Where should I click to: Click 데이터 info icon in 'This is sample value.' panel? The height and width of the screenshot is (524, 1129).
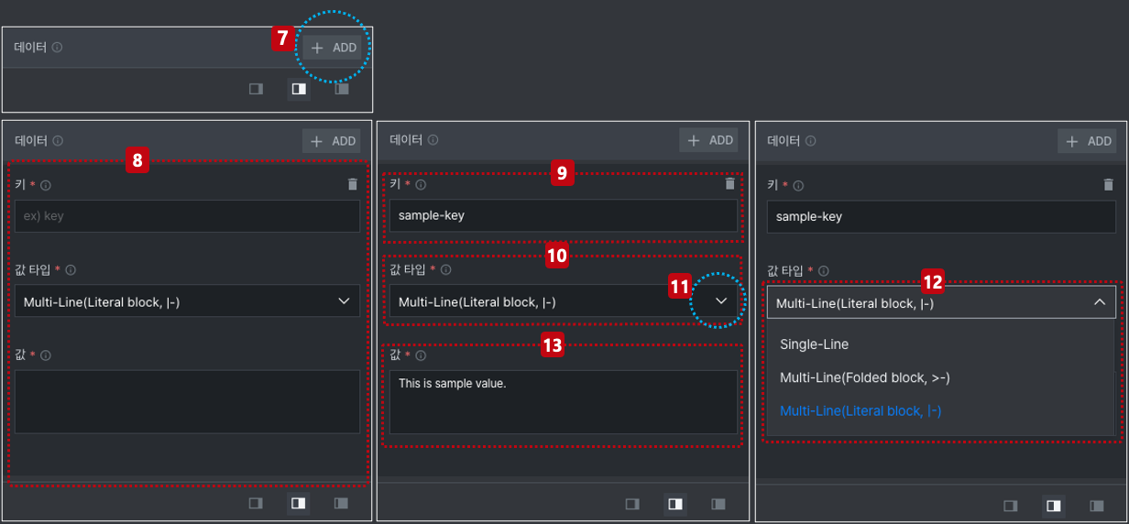click(x=433, y=140)
